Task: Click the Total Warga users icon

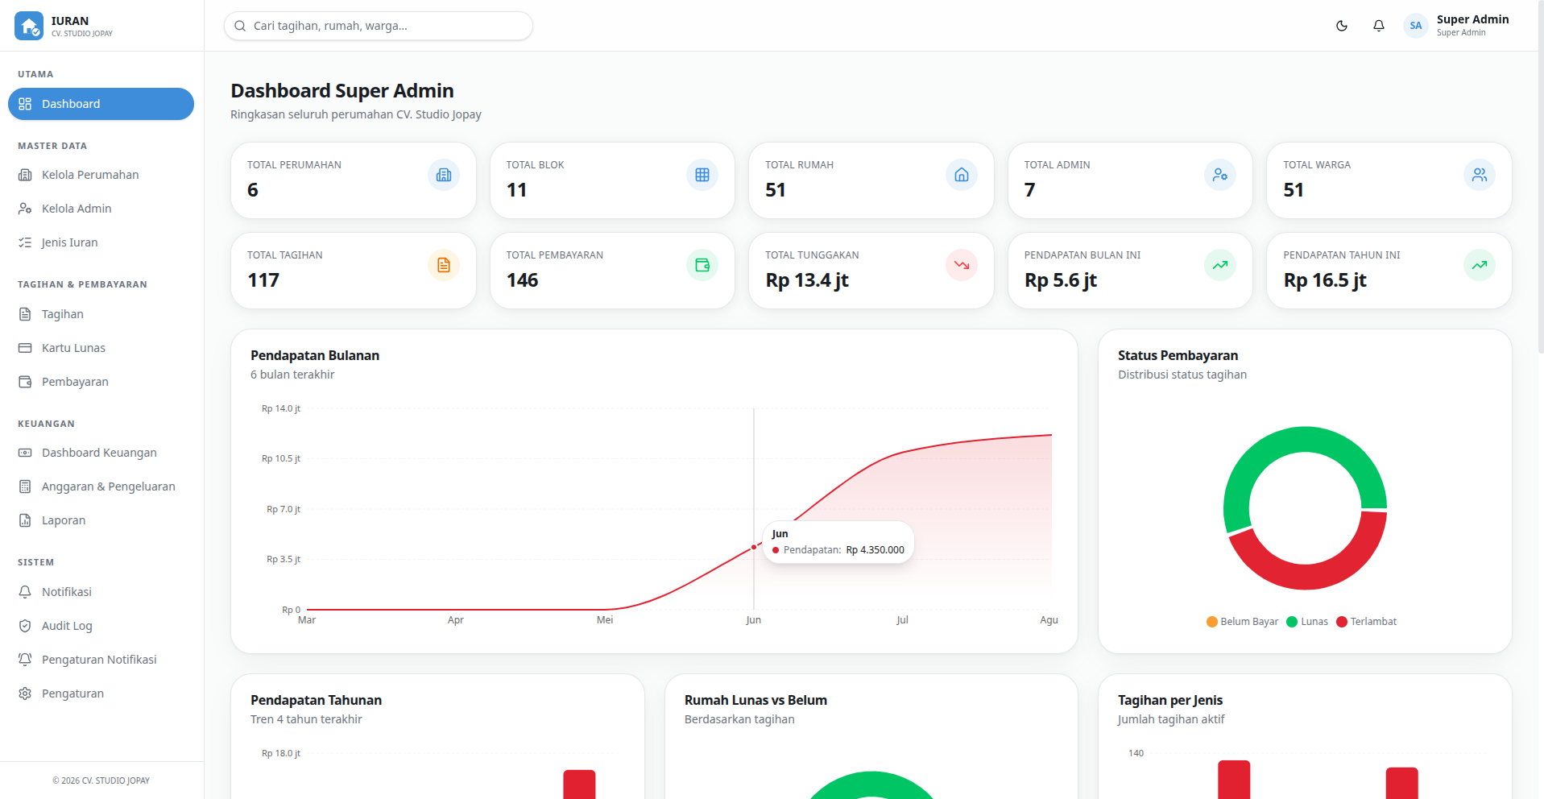Action: [1480, 175]
